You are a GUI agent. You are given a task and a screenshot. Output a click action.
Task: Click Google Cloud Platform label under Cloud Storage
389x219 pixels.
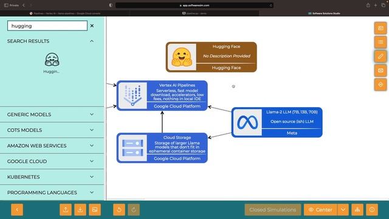click(x=177, y=159)
